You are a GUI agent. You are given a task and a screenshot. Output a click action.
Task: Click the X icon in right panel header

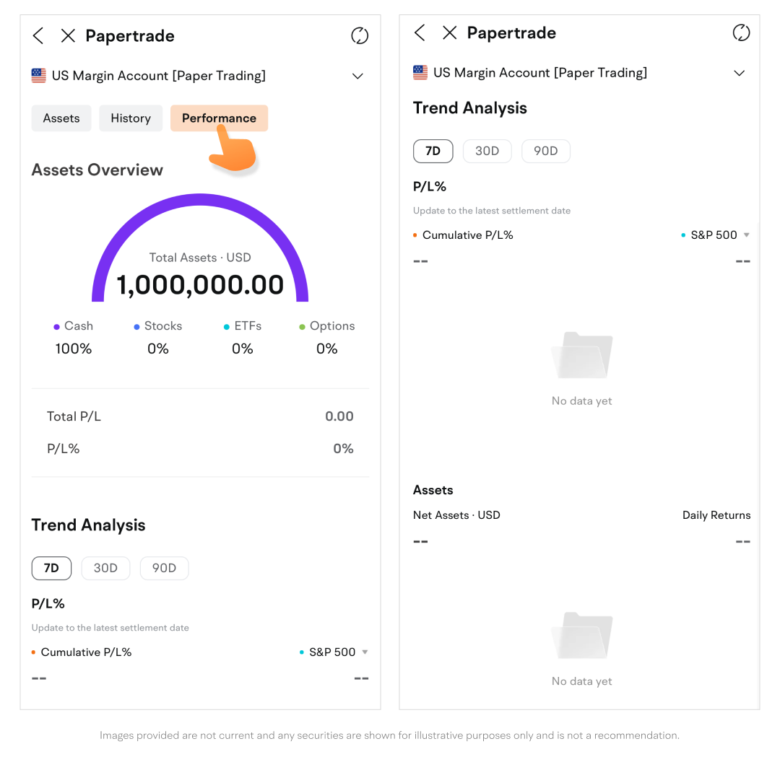[449, 32]
